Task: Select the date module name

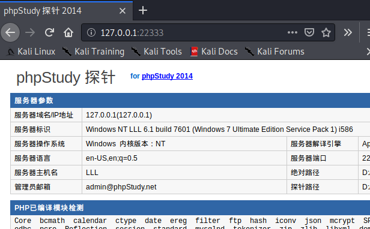Action: coord(153,221)
